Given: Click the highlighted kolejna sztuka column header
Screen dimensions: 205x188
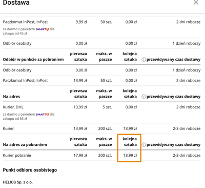Looking at the screenshot, I should (130, 142).
